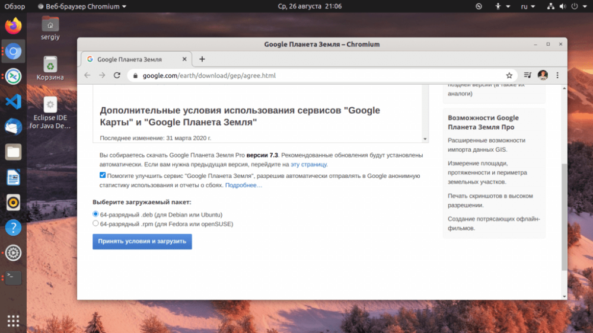Viewport: 593px width, 333px height.
Task: Follow the эту страницу link
Action: pos(308,164)
